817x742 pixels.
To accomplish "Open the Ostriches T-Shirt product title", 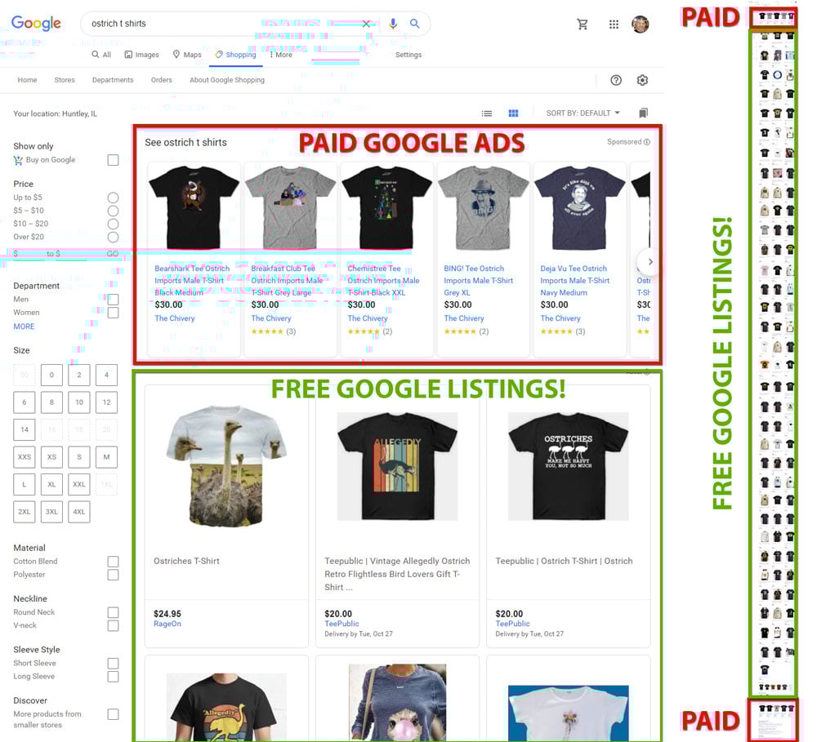I will tap(186, 561).
